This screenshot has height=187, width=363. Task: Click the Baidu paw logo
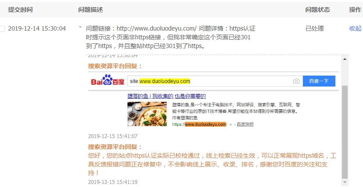tap(108, 80)
